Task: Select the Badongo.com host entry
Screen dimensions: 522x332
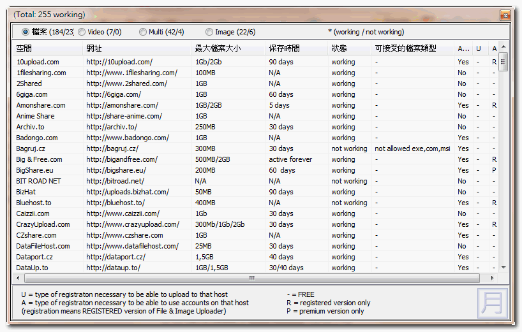Action: pyautogui.click(x=36, y=138)
